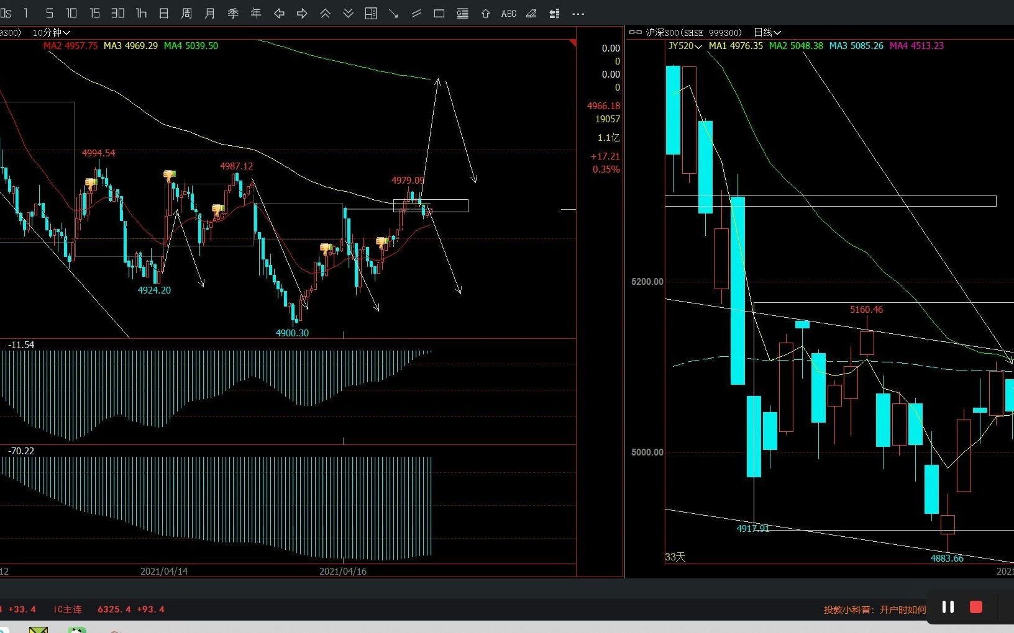The height and width of the screenshot is (633, 1014).
Task: Select the monthly (月) period
Action: coord(210,13)
